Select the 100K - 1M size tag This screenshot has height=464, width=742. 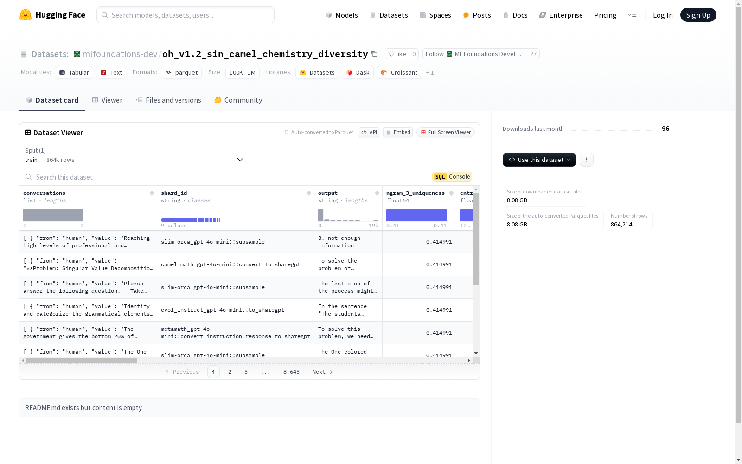[x=243, y=72]
